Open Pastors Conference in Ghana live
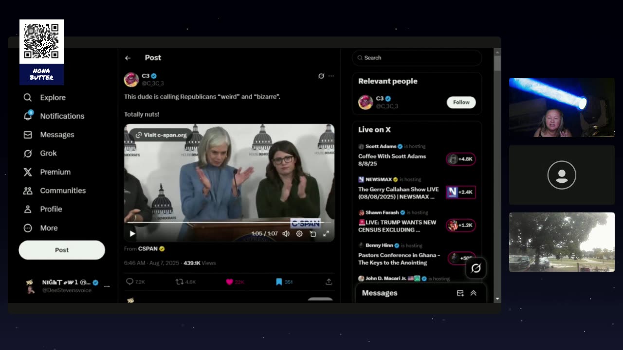The image size is (623, 350). [x=399, y=259]
